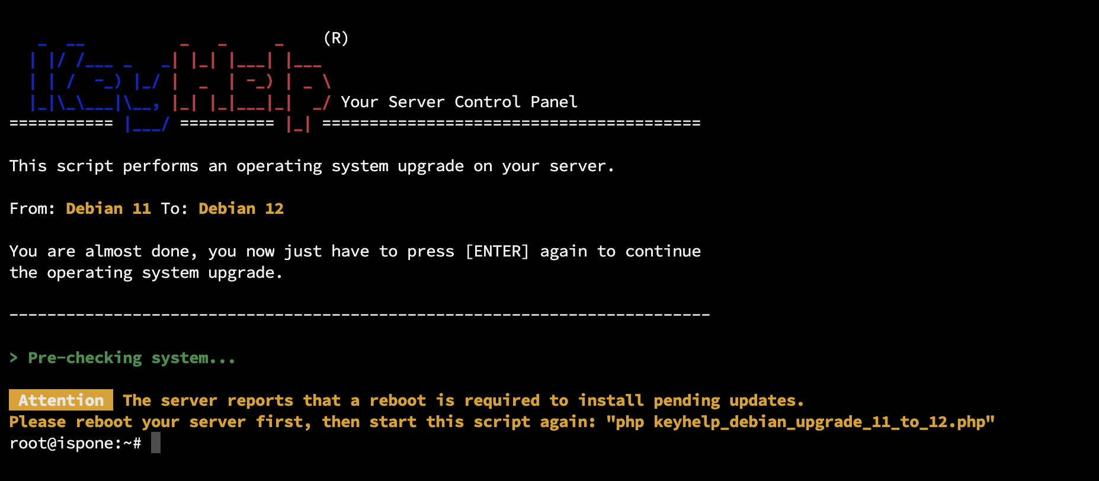This screenshot has height=481, width=1099.
Task: Click the 'Debian 11' source version text
Action: [108, 209]
